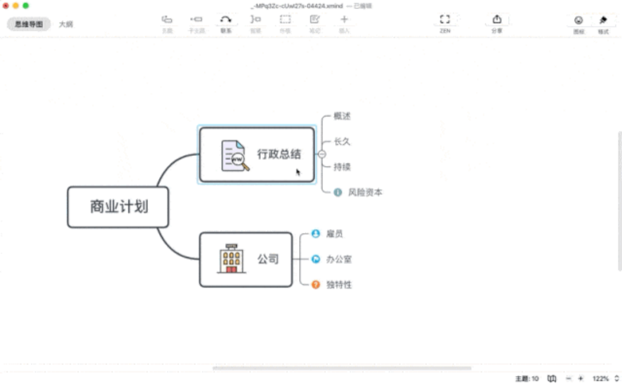Collapse the 行政总结 branch with the minus button
The height and width of the screenshot is (385, 622).
click(x=322, y=154)
